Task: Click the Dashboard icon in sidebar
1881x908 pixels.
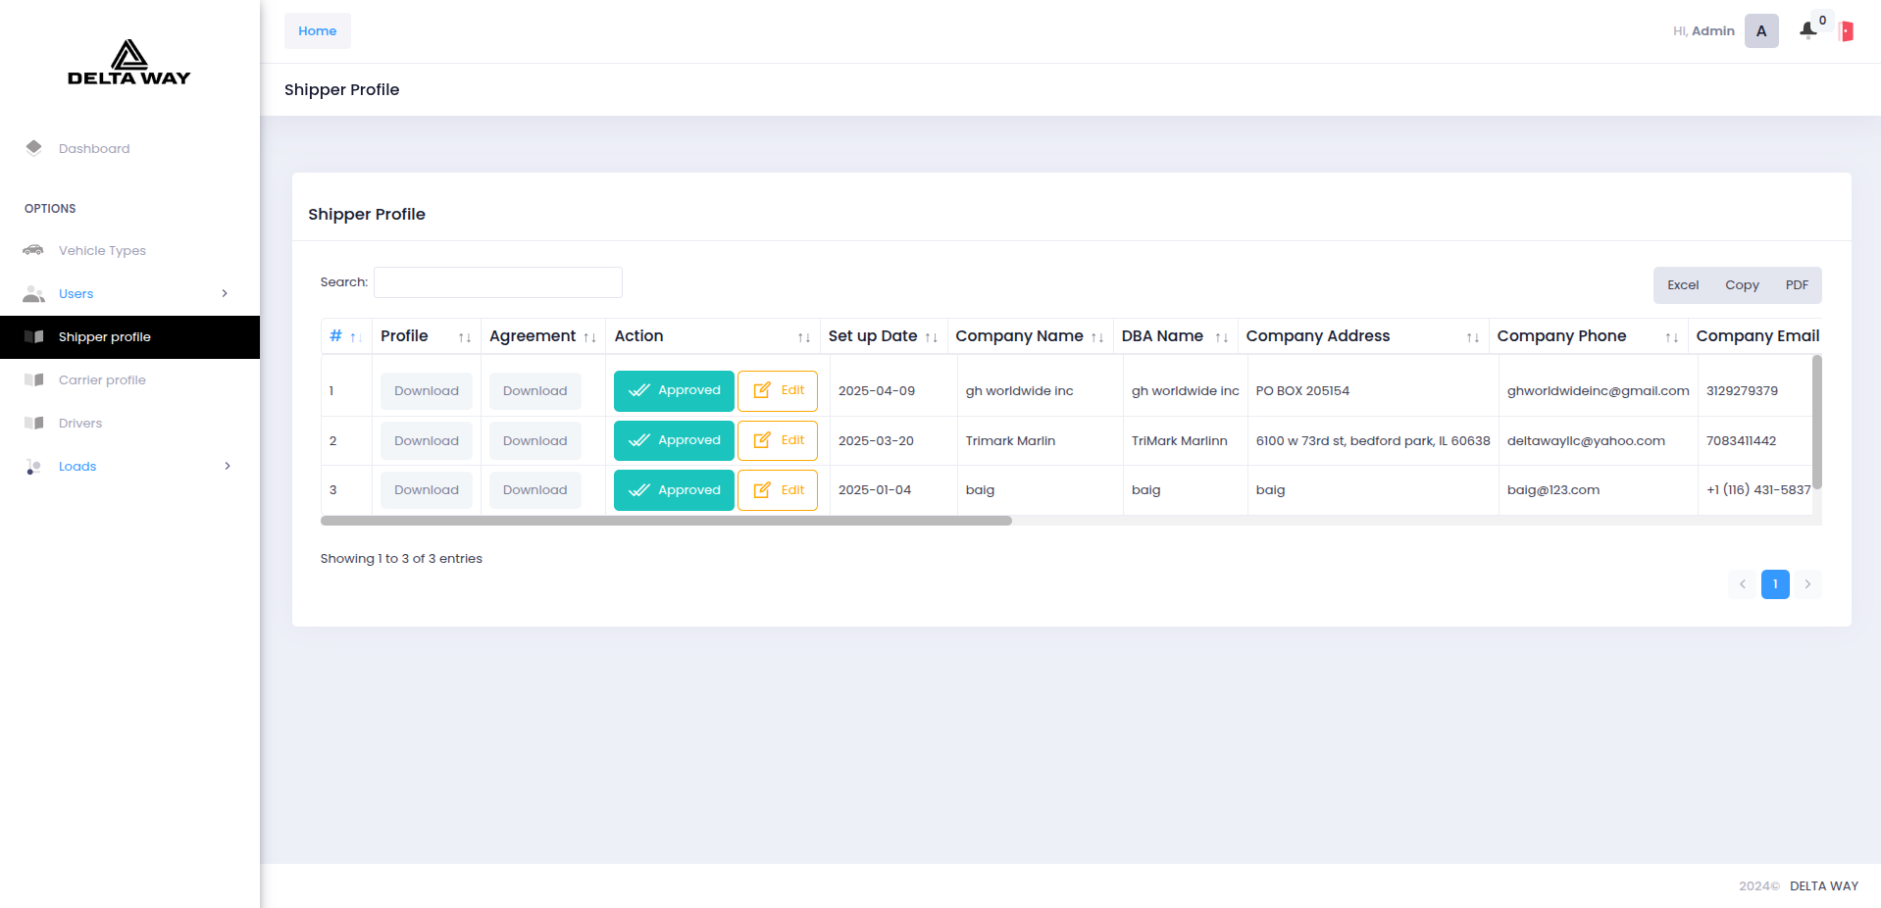Action: [x=34, y=148]
